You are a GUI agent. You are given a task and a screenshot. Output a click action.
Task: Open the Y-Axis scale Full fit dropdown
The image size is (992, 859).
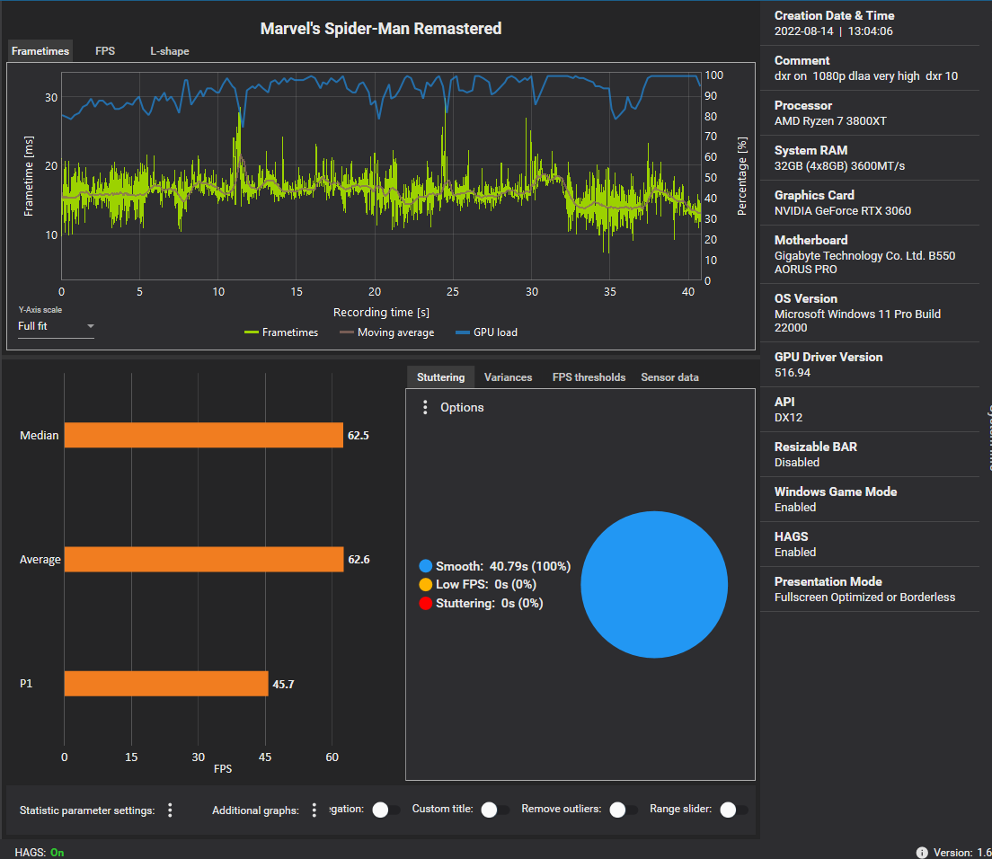(56, 326)
